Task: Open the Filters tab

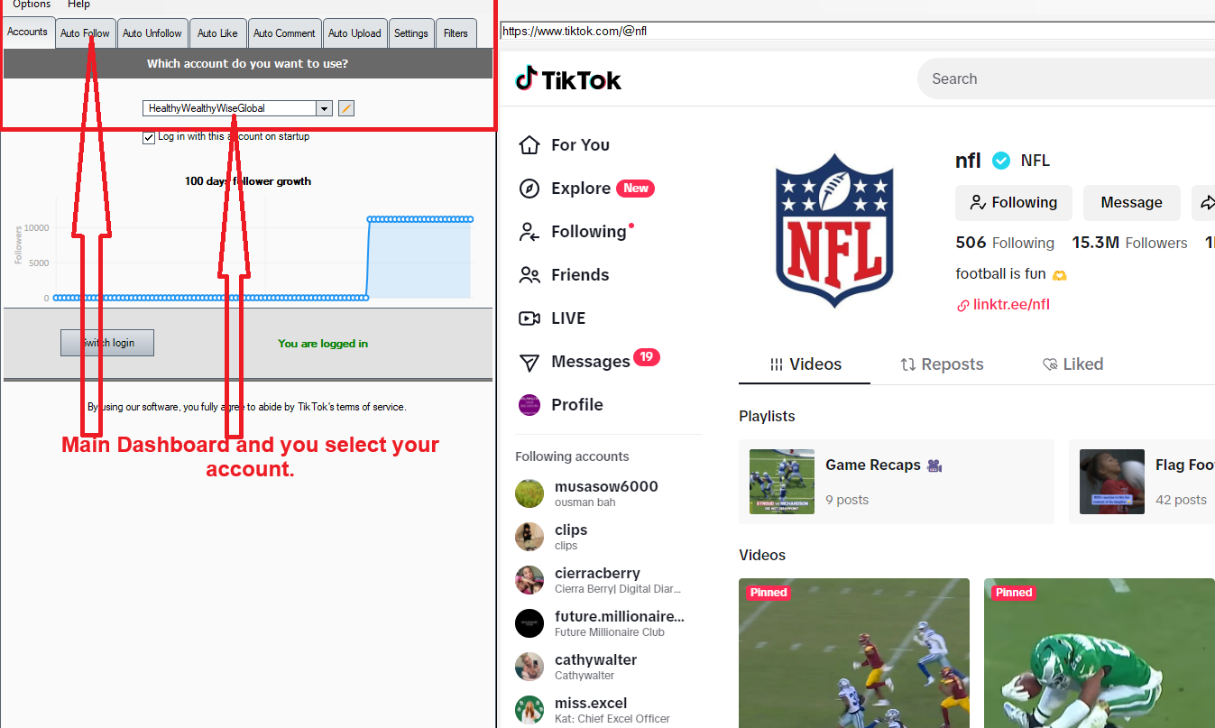Action: click(x=456, y=33)
